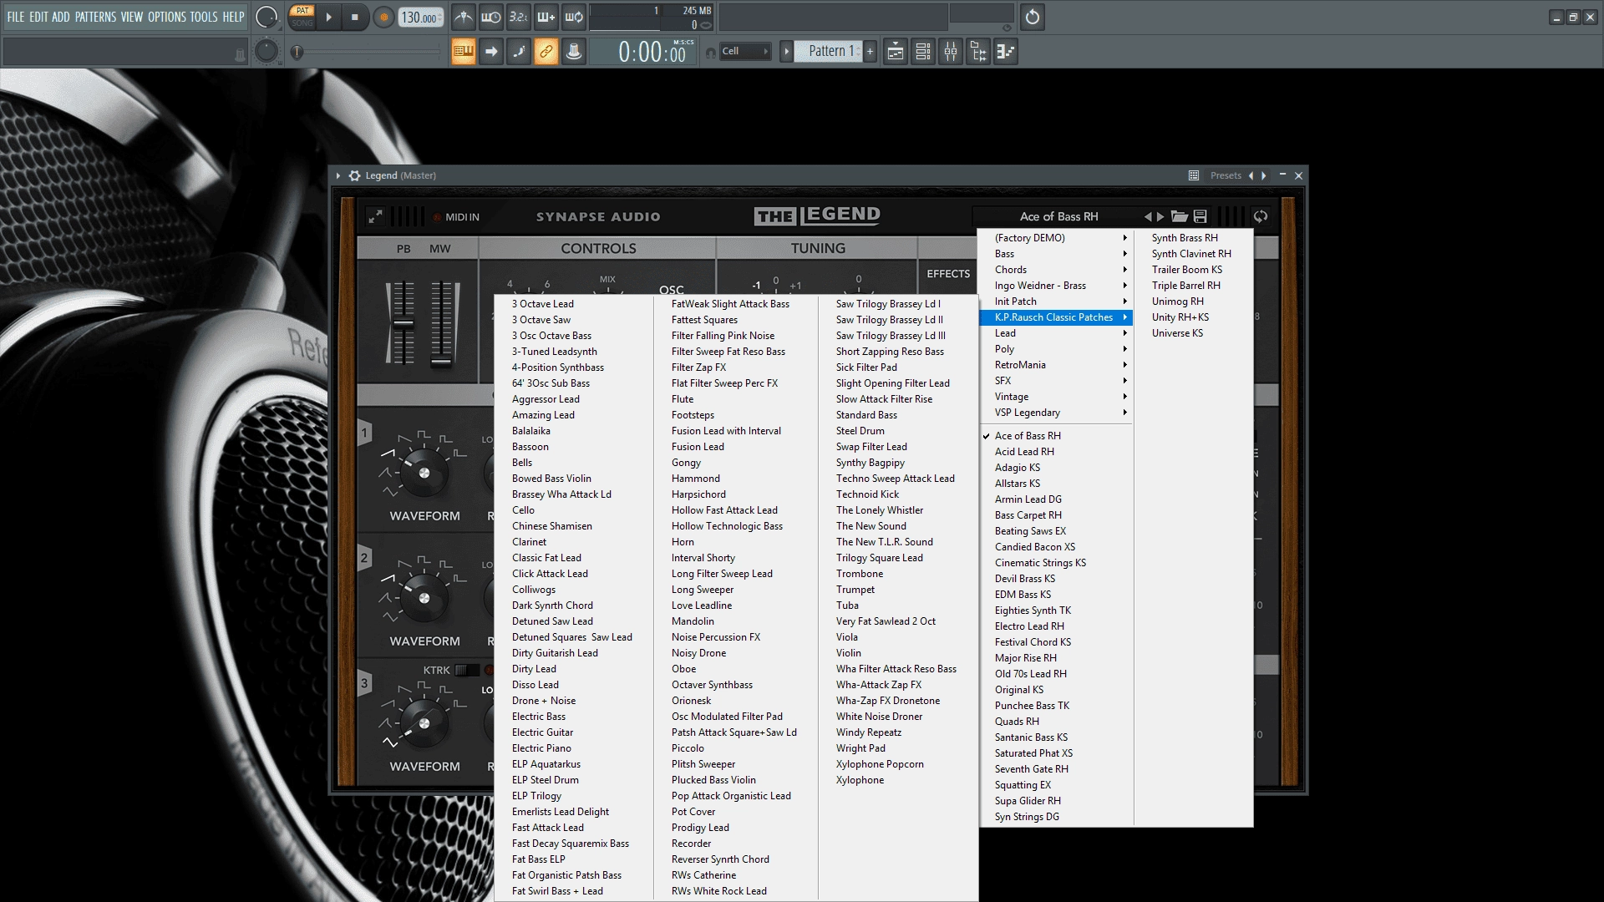
Task: Click the Legend resize arrows icon
Action: click(375, 216)
